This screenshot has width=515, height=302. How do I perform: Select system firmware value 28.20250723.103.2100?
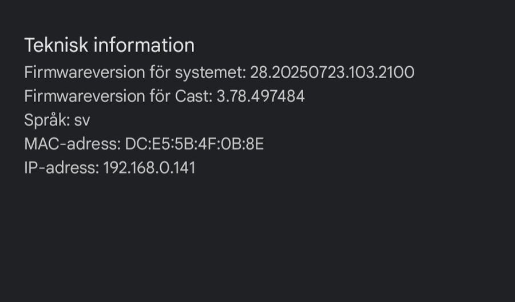click(x=332, y=73)
